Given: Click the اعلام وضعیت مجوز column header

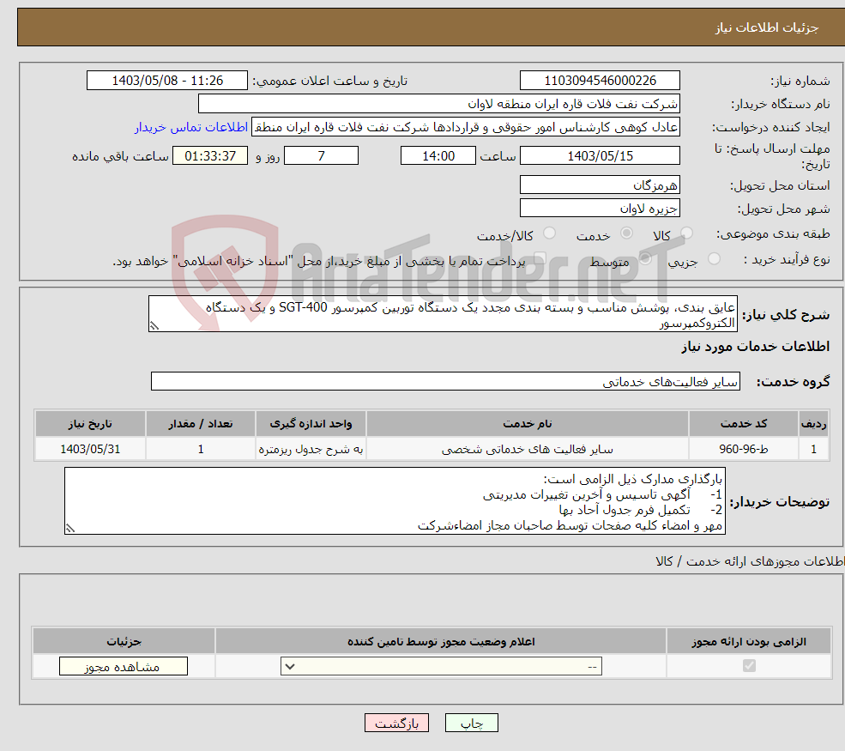Looking at the screenshot, I should 441,641.
